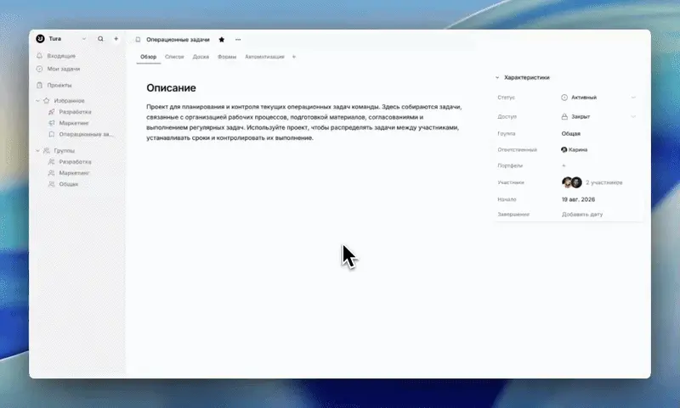Collapse the Группы section chevron
The height and width of the screenshot is (408, 680).
click(37, 151)
